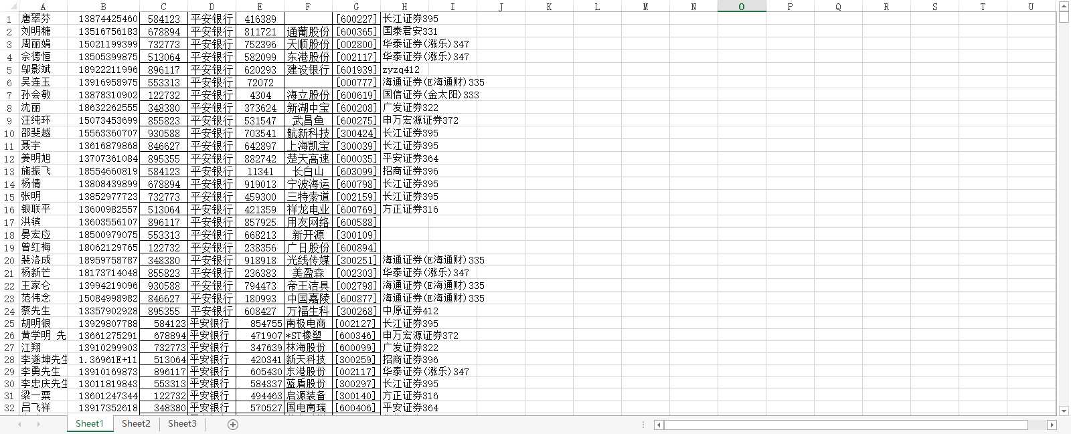Click the stock name 通葡股份

pyautogui.click(x=308, y=31)
